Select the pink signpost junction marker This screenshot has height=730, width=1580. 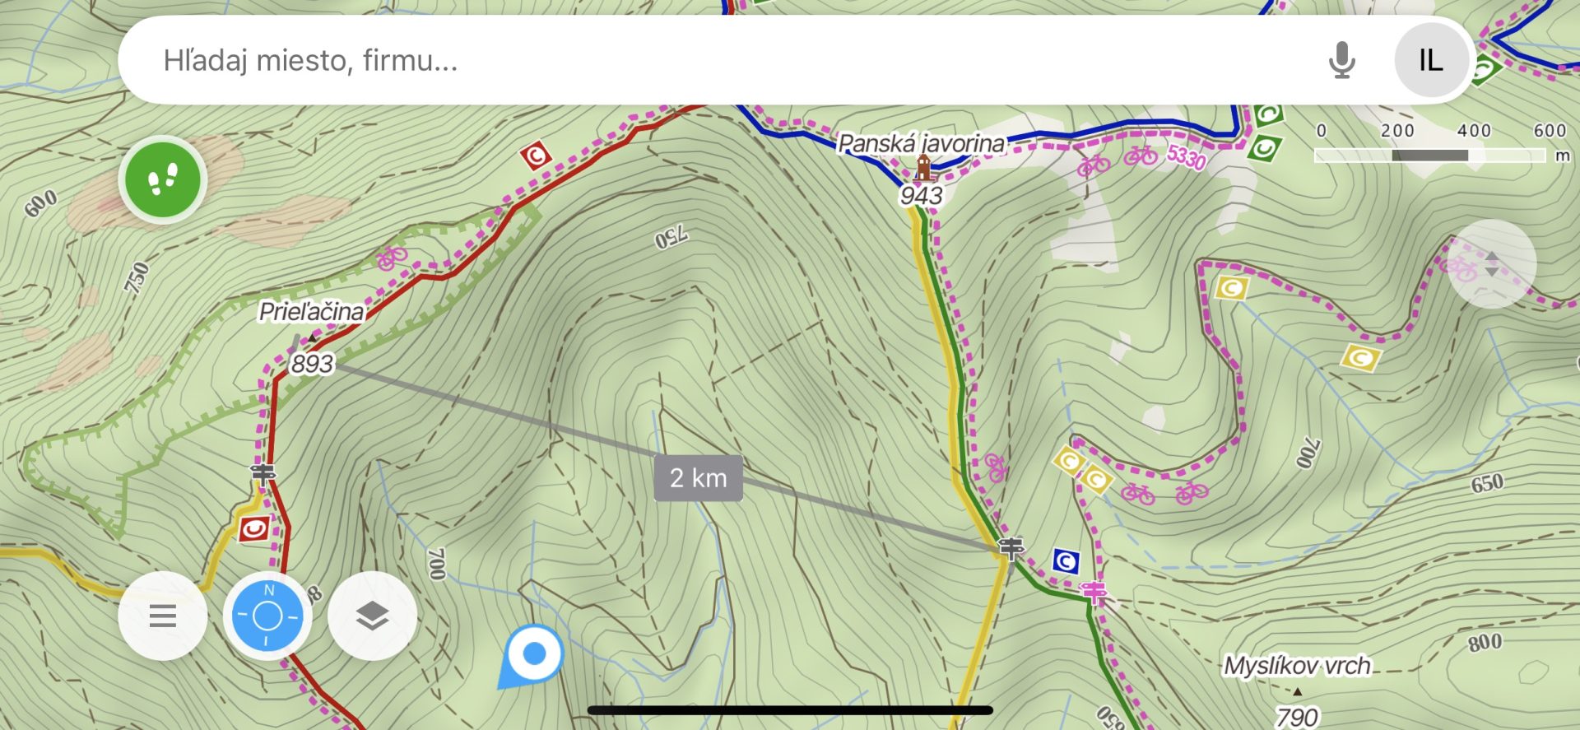(1094, 591)
